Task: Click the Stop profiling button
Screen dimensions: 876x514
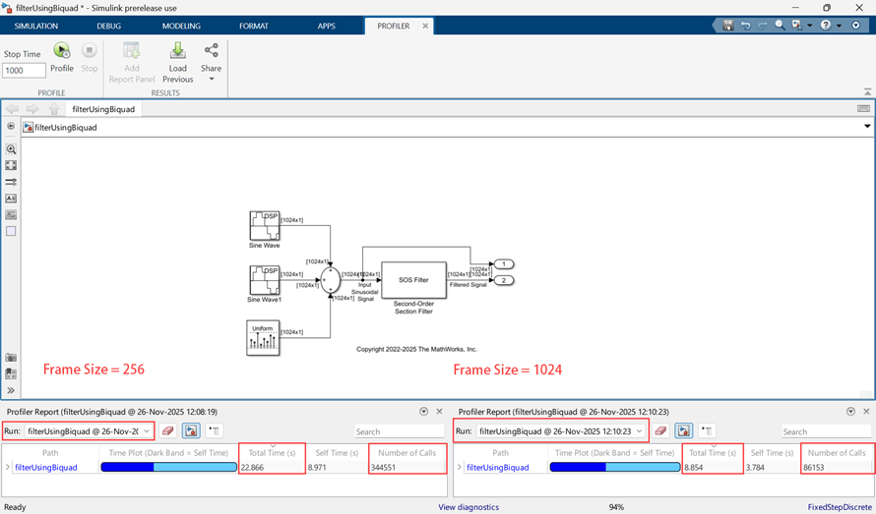Action: (89, 57)
